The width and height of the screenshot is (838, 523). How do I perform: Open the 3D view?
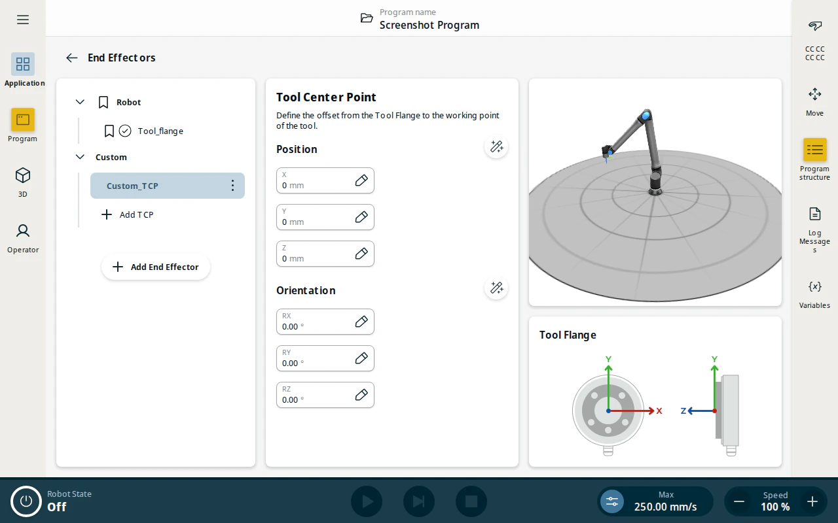point(23,181)
